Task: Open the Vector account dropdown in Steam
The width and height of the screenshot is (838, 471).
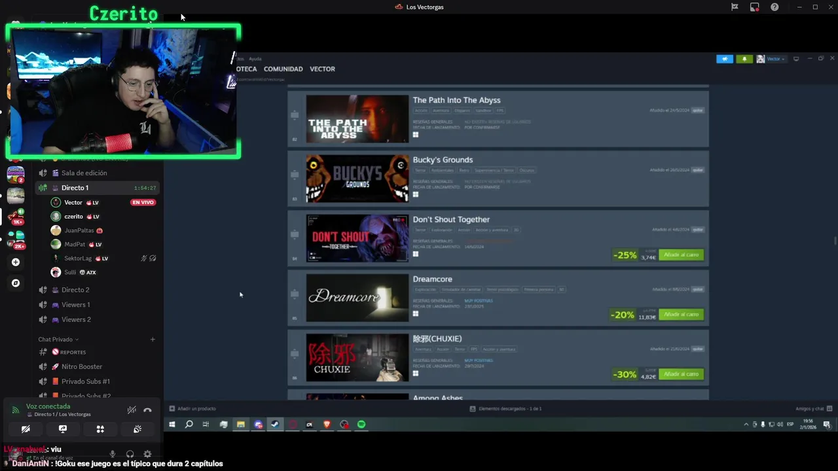Action: point(771,59)
